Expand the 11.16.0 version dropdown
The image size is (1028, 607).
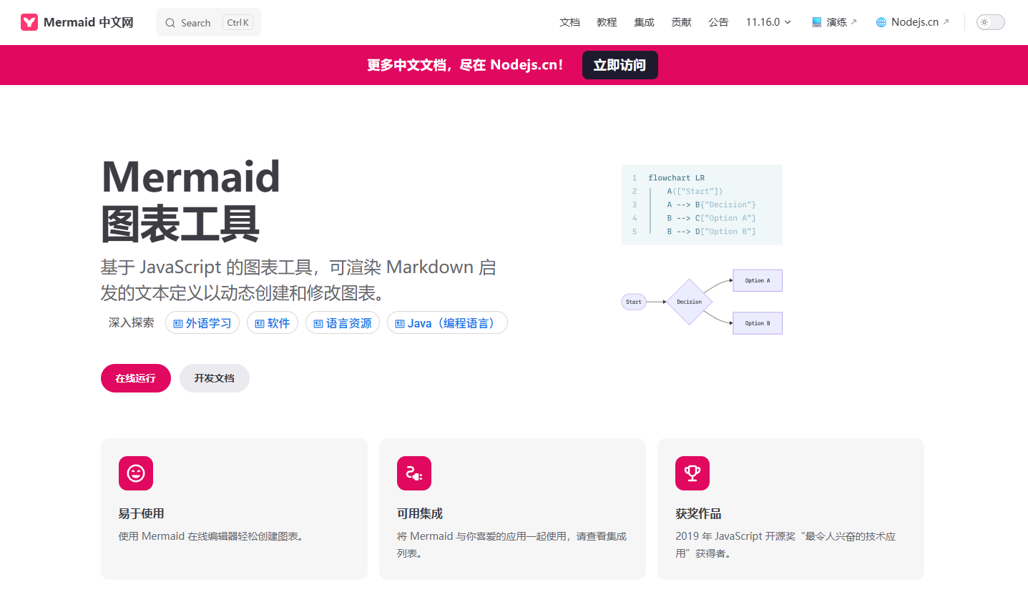[768, 22]
